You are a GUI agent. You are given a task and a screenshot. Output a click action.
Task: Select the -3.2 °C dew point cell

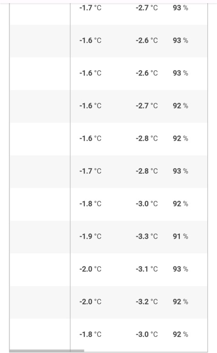tap(147, 302)
